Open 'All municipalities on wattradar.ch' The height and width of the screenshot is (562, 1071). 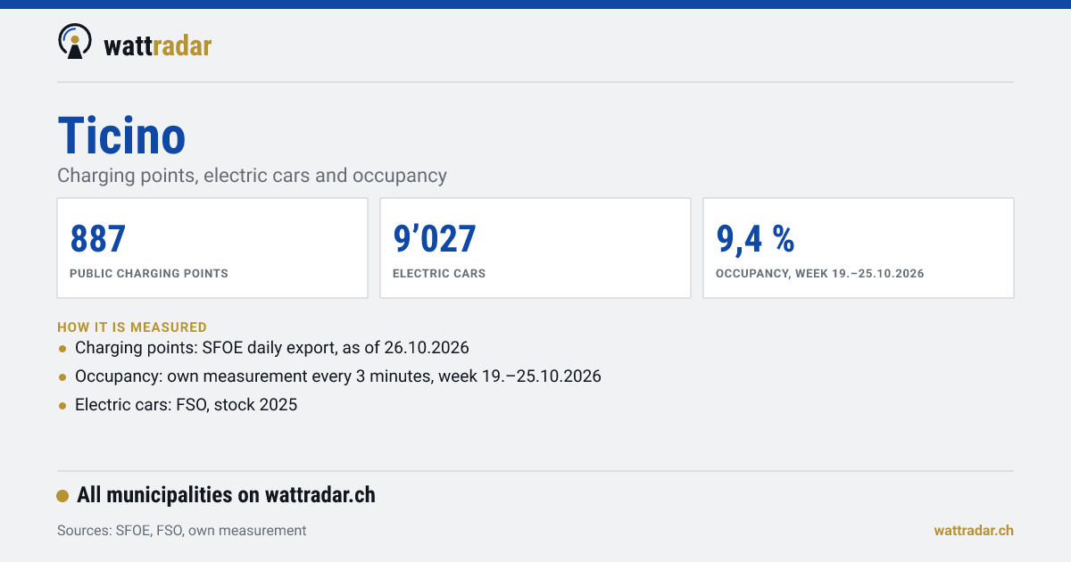226,495
